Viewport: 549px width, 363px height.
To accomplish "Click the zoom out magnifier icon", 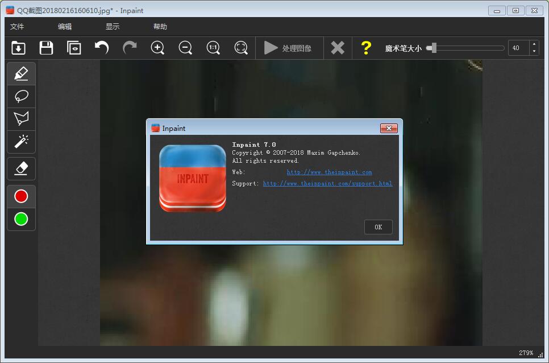I will point(185,48).
